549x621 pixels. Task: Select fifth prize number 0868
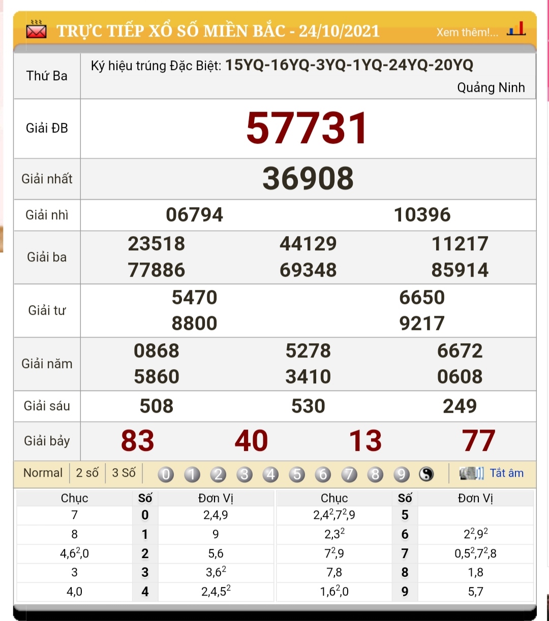[x=156, y=351]
